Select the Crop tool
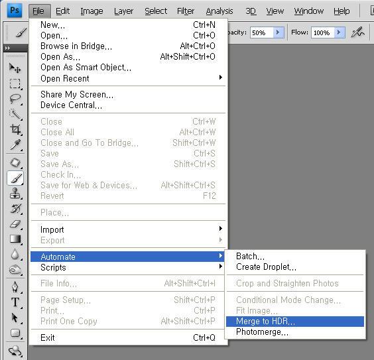The width and height of the screenshot is (374, 360). coord(15,129)
